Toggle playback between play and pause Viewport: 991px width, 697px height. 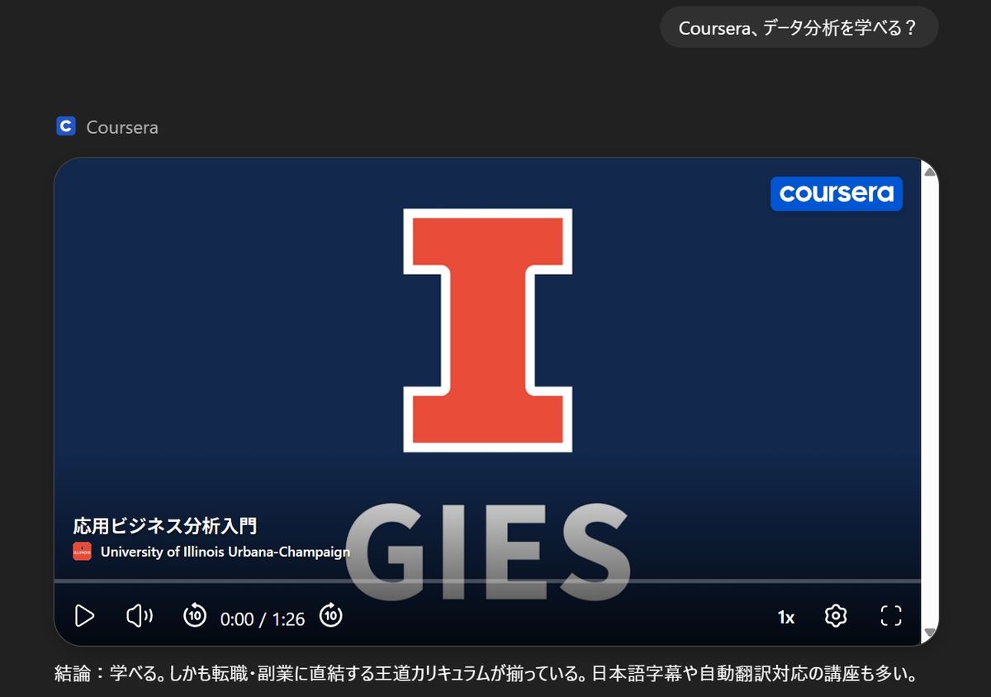click(x=83, y=616)
